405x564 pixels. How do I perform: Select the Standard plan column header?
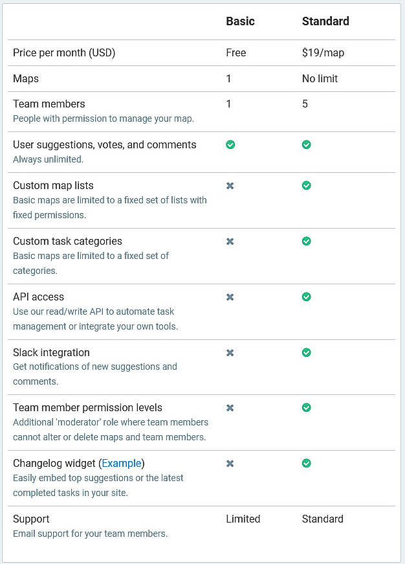[325, 21]
